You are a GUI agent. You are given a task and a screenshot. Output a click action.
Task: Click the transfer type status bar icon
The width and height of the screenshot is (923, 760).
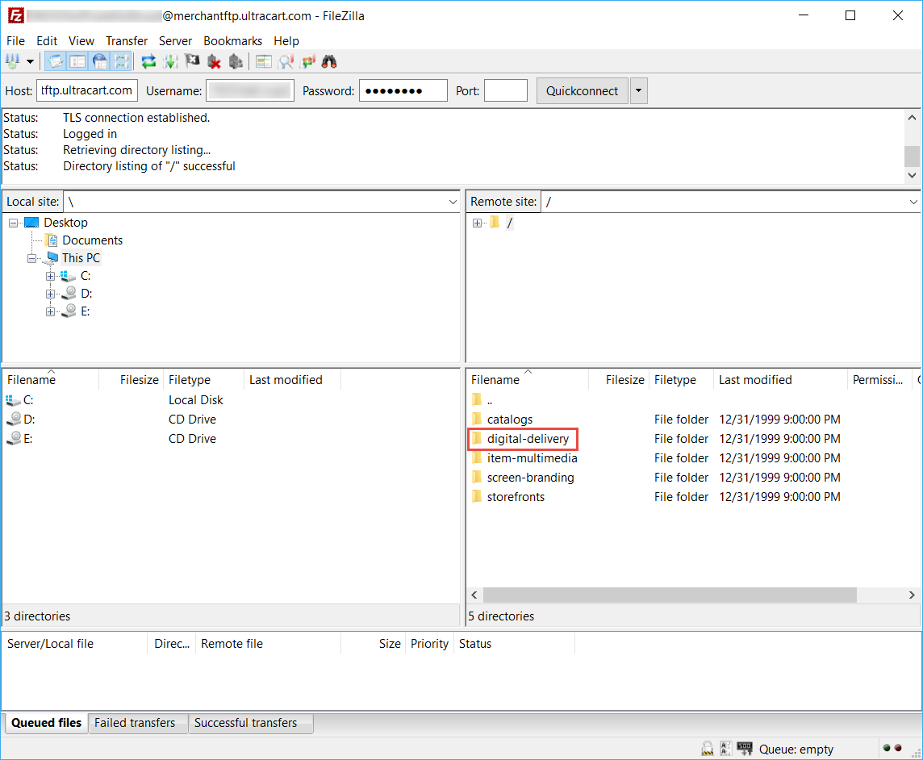(x=726, y=749)
